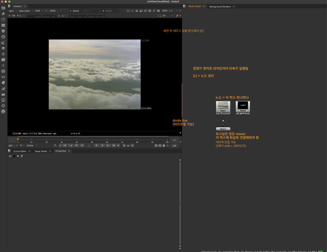Select the Viewer1 node in Node Graph

click(x=223, y=129)
